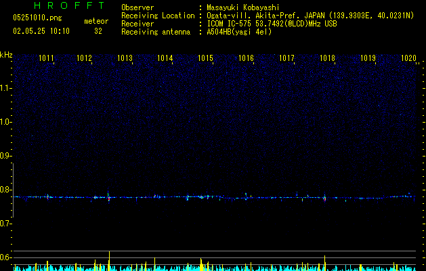426x271 pixels.
Task: Click the 1.1 kHz axis label
Action: pos(6,88)
